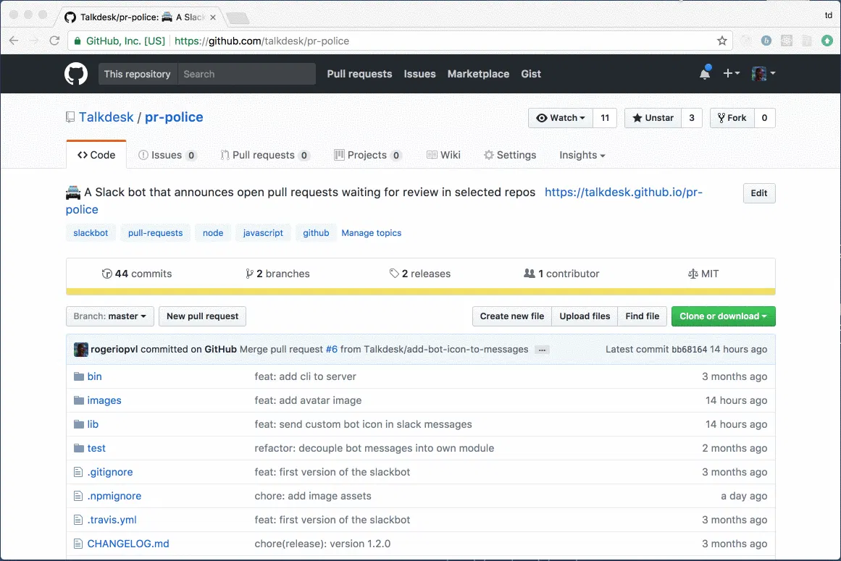The height and width of the screenshot is (561, 841).
Task: Open Issues in the top navigation
Action: pyautogui.click(x=419, y=74)
